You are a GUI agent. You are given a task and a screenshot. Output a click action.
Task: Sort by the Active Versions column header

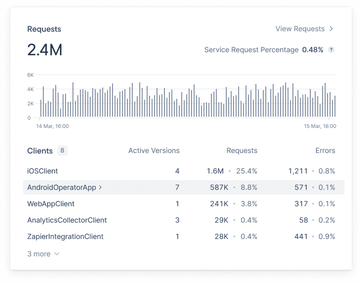coord(154,150)
